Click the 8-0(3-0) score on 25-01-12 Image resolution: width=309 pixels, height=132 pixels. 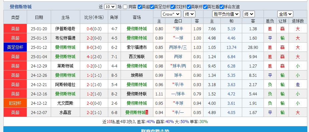click(x=94, y=48)
